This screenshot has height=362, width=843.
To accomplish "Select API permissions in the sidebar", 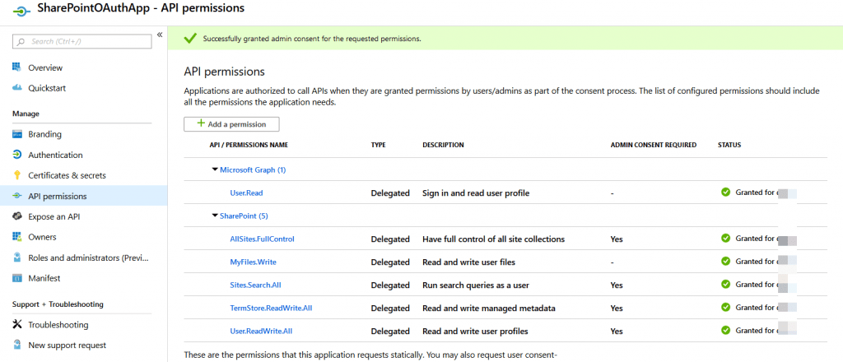I will tap(83, 196).
